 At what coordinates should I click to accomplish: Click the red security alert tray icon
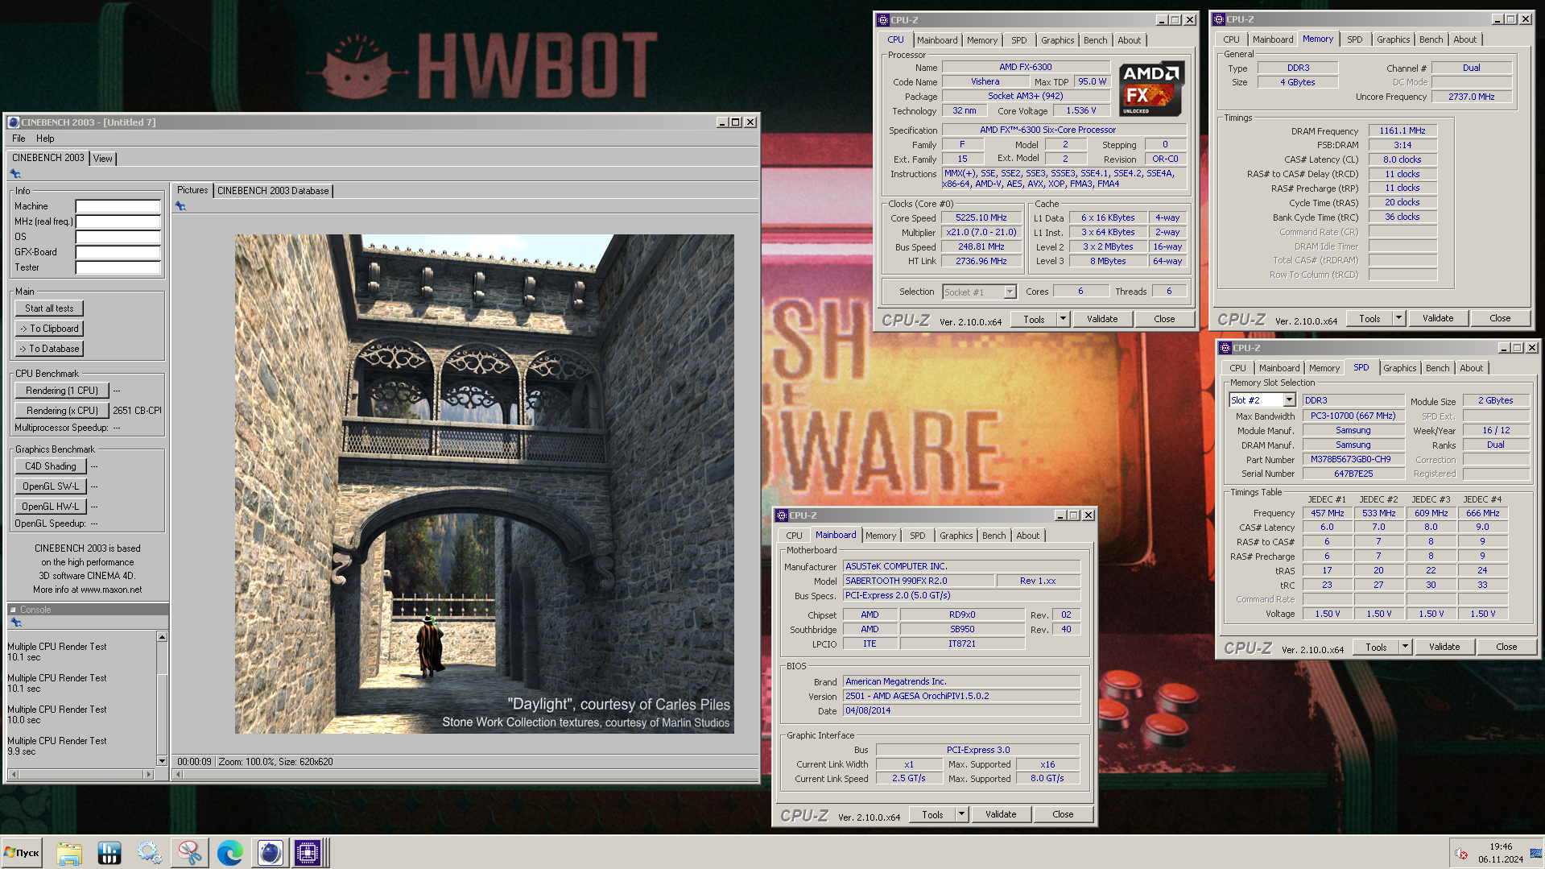click(x=1461, y=854)
